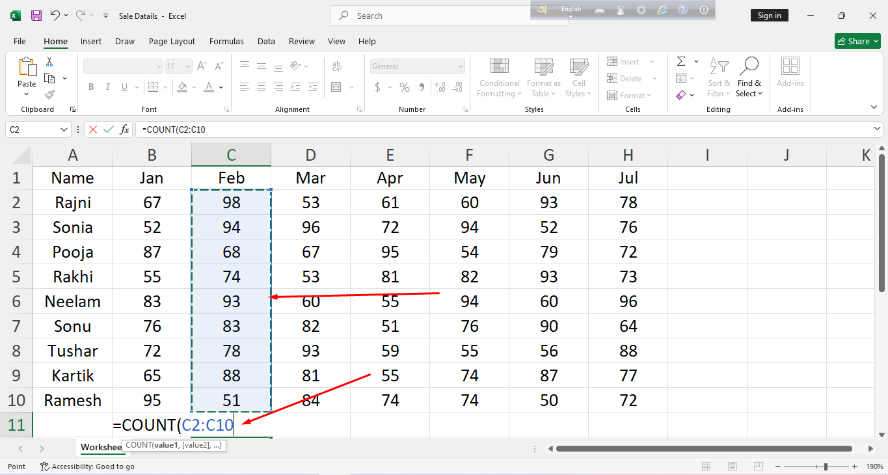Confirm the formula with the Enter checkmark
Image resolution: width=888 pixels, height=475 pixels.
(x=109, y=129)
